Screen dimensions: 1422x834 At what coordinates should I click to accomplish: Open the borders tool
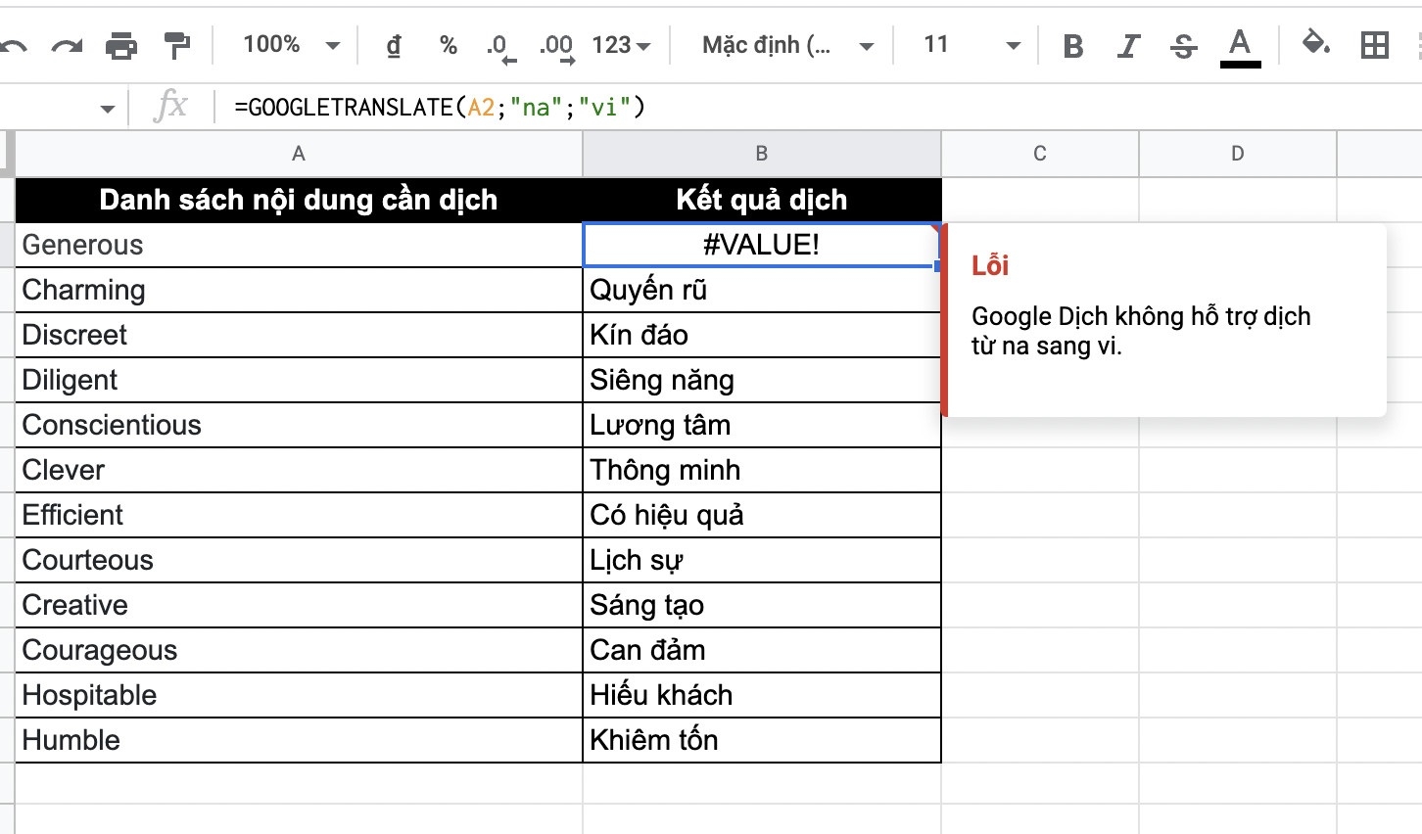pos(1375,45)
